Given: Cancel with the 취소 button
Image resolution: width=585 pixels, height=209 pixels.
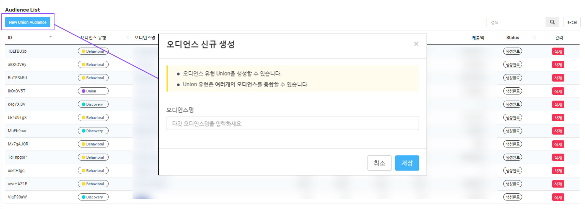Looking at the screenshot, I should (x=379, y=163).
